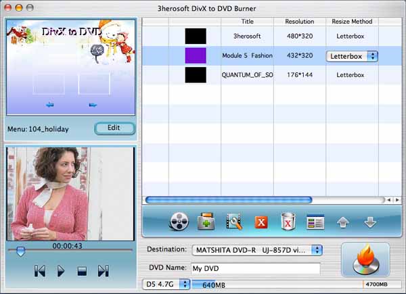Open the file properties list icon
This screenshot has width=406, height=294.
click(x=315, y=222)
